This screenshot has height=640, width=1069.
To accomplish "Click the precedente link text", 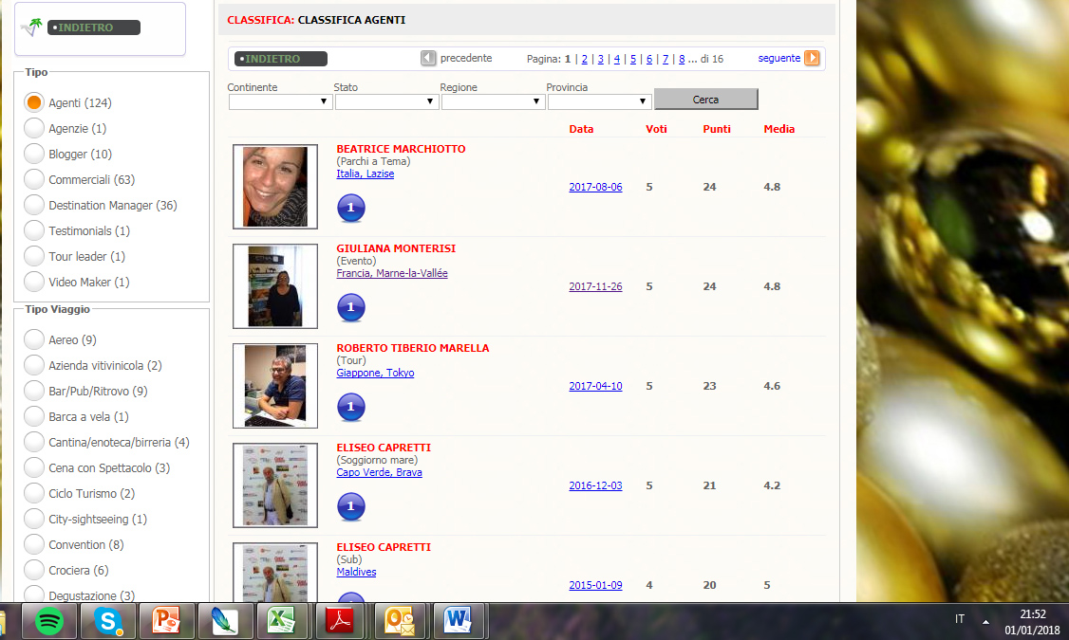I will tap(466, 58).
